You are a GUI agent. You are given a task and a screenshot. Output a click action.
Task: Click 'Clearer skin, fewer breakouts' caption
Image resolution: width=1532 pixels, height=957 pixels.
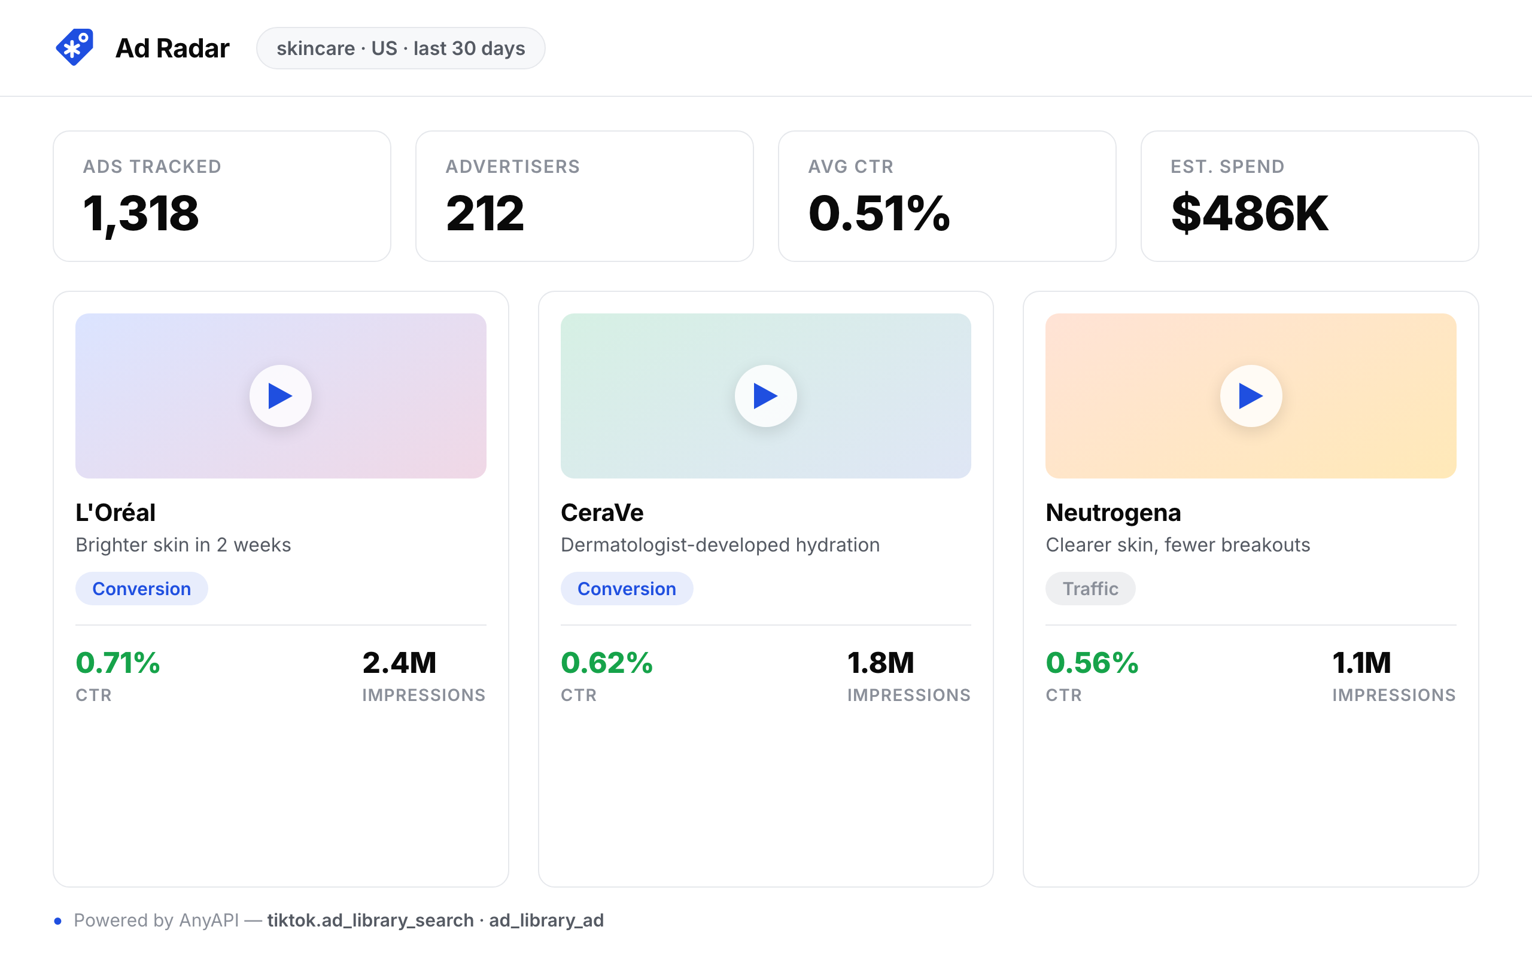1178,545
